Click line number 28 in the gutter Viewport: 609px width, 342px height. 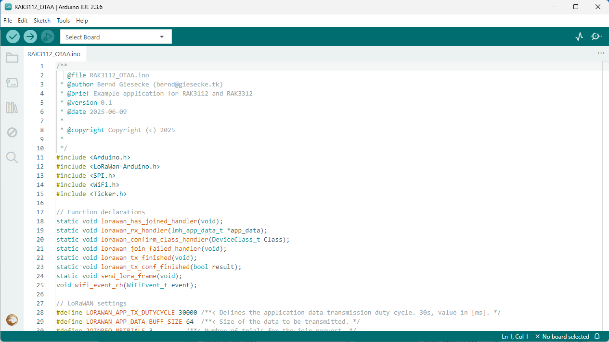[x=40, y=313]
